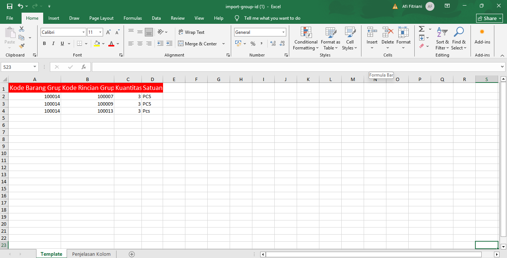Select cell B2 containing 100007
This screenshot has width=507, height=258.
(87, 97)
